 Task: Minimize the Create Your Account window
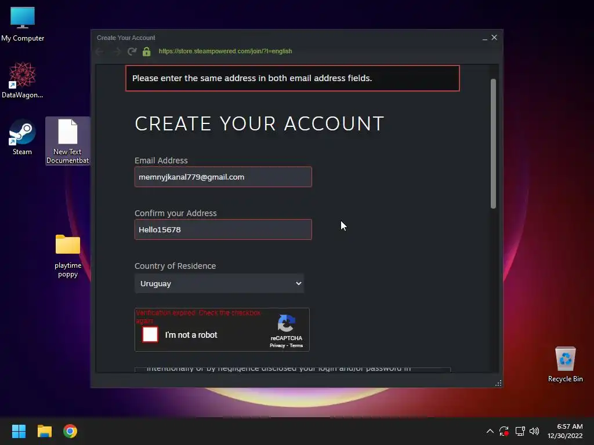485,38
